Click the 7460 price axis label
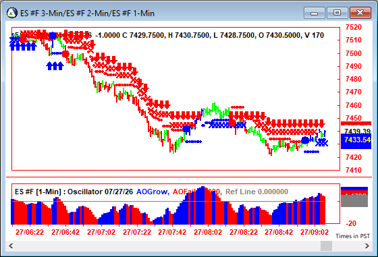The width and height of the screenshot is (378, 257). (x=354, y=105)
